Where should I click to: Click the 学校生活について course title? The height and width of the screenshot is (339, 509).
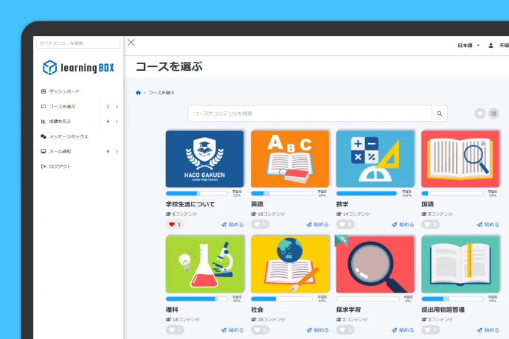[x=190, y=204]
